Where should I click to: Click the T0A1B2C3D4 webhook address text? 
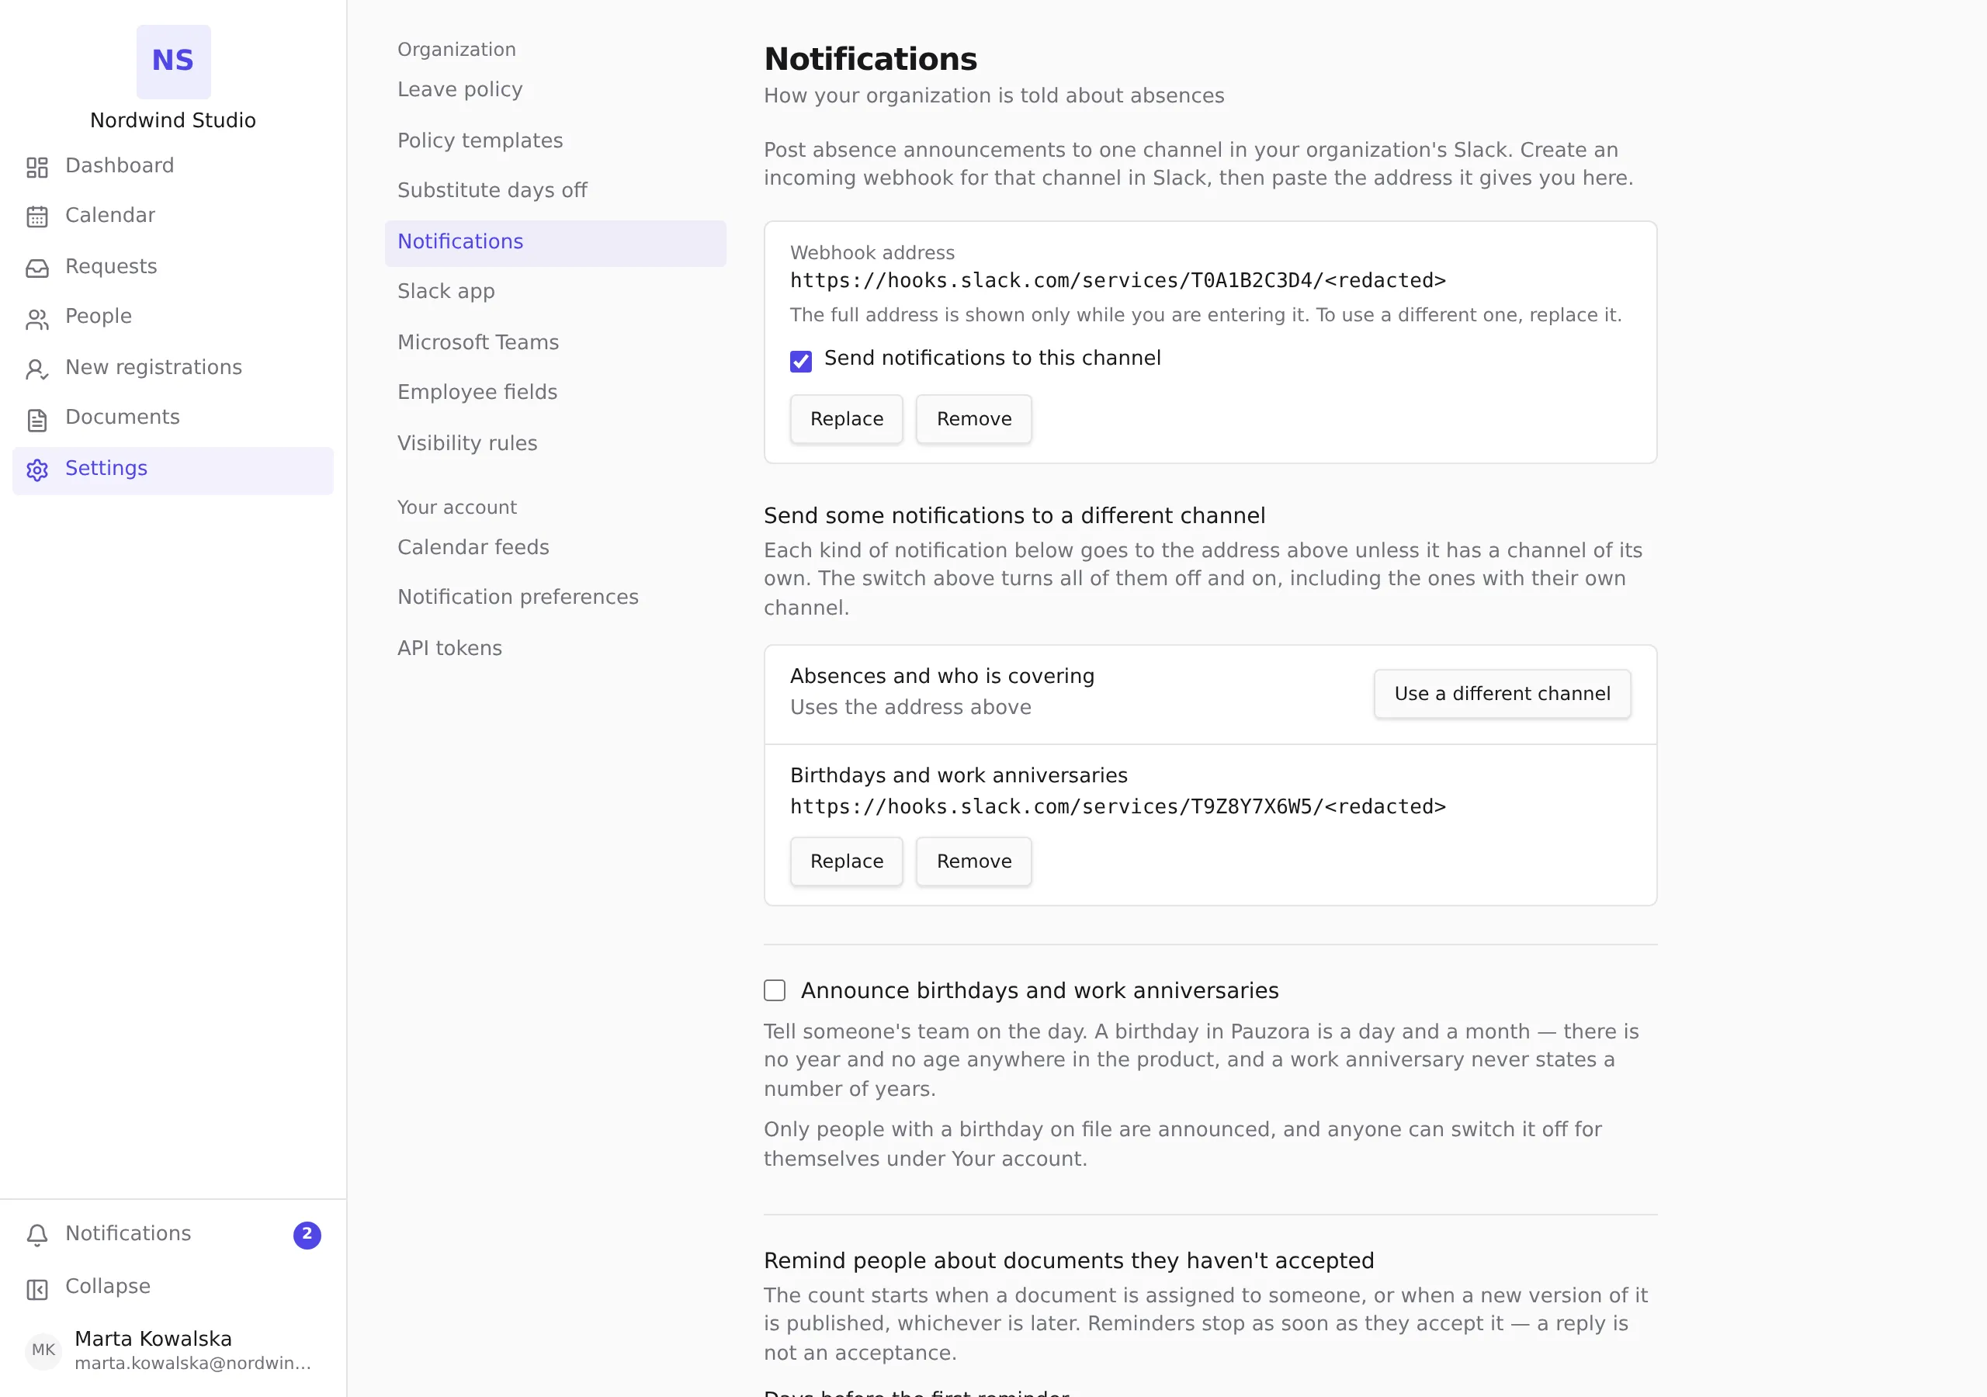tap(1117, 281)
